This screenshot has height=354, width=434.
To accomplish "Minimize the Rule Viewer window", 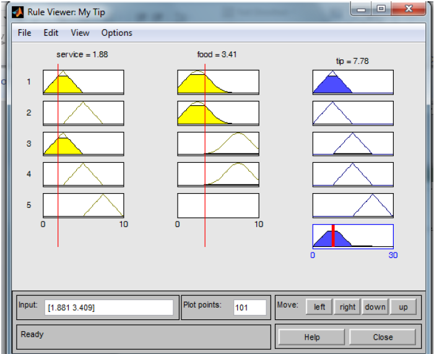I will click(x=361, y=9).
